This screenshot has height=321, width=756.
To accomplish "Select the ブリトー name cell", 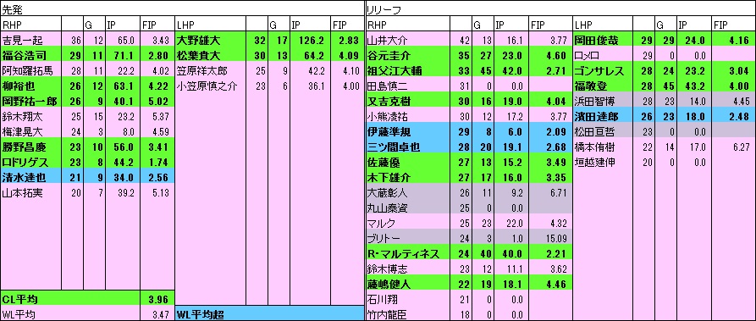I will tap(407, 239).
